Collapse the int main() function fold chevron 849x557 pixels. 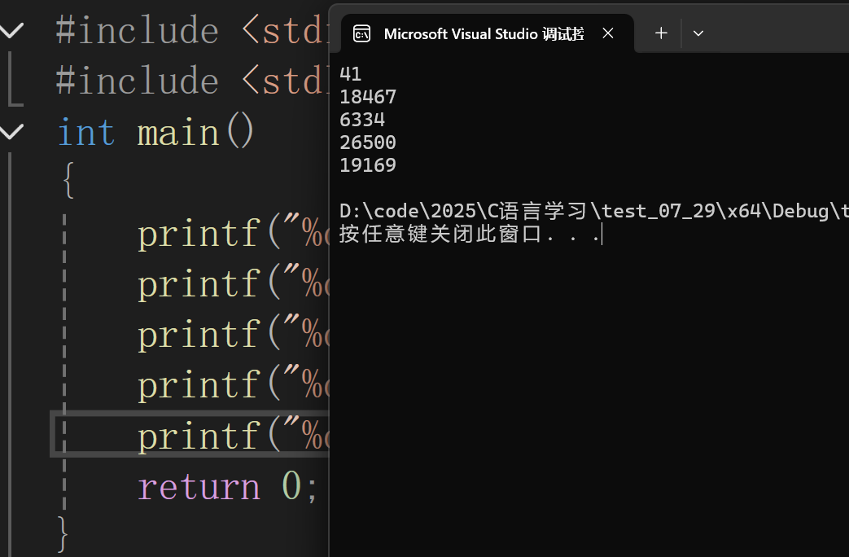coord(11,131)
